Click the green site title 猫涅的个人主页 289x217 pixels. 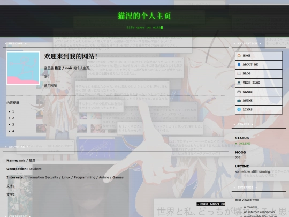pyautogui.click(x=144, y=16)
